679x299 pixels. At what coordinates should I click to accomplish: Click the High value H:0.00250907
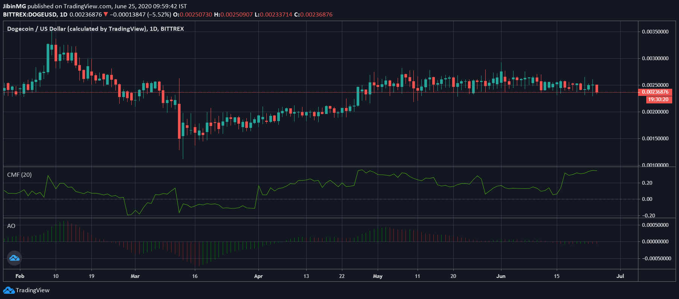point(233,15)
